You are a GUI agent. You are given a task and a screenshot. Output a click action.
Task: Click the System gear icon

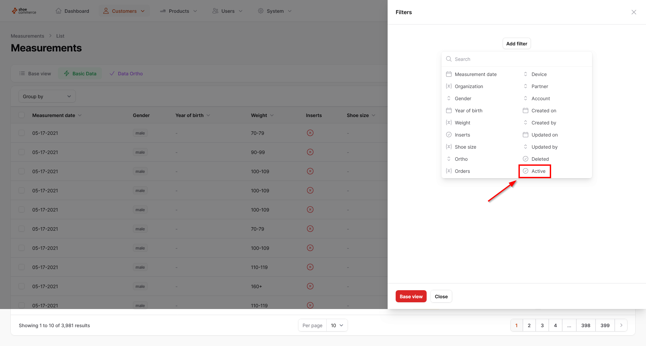[x=261, y=11]
